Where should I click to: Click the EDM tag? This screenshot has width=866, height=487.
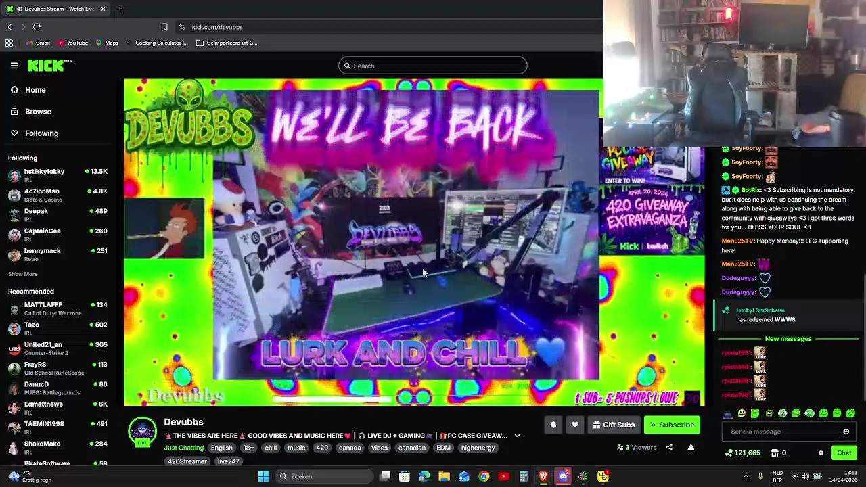(x=443, y=448)
